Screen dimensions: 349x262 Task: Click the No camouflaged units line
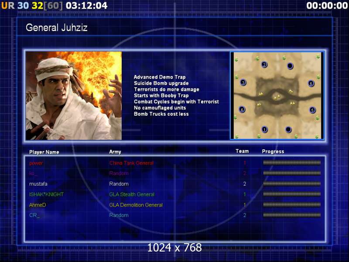[x=160, y=108]
